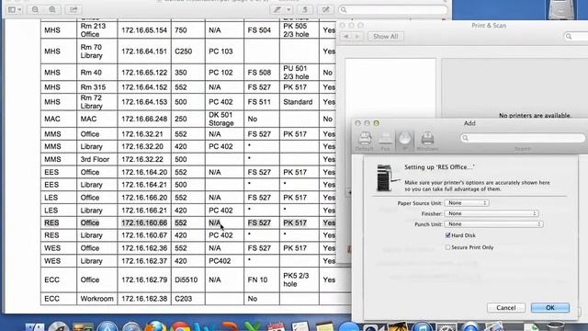
Task: Select the Fax tab in Add window
Action: coord(385,142)
